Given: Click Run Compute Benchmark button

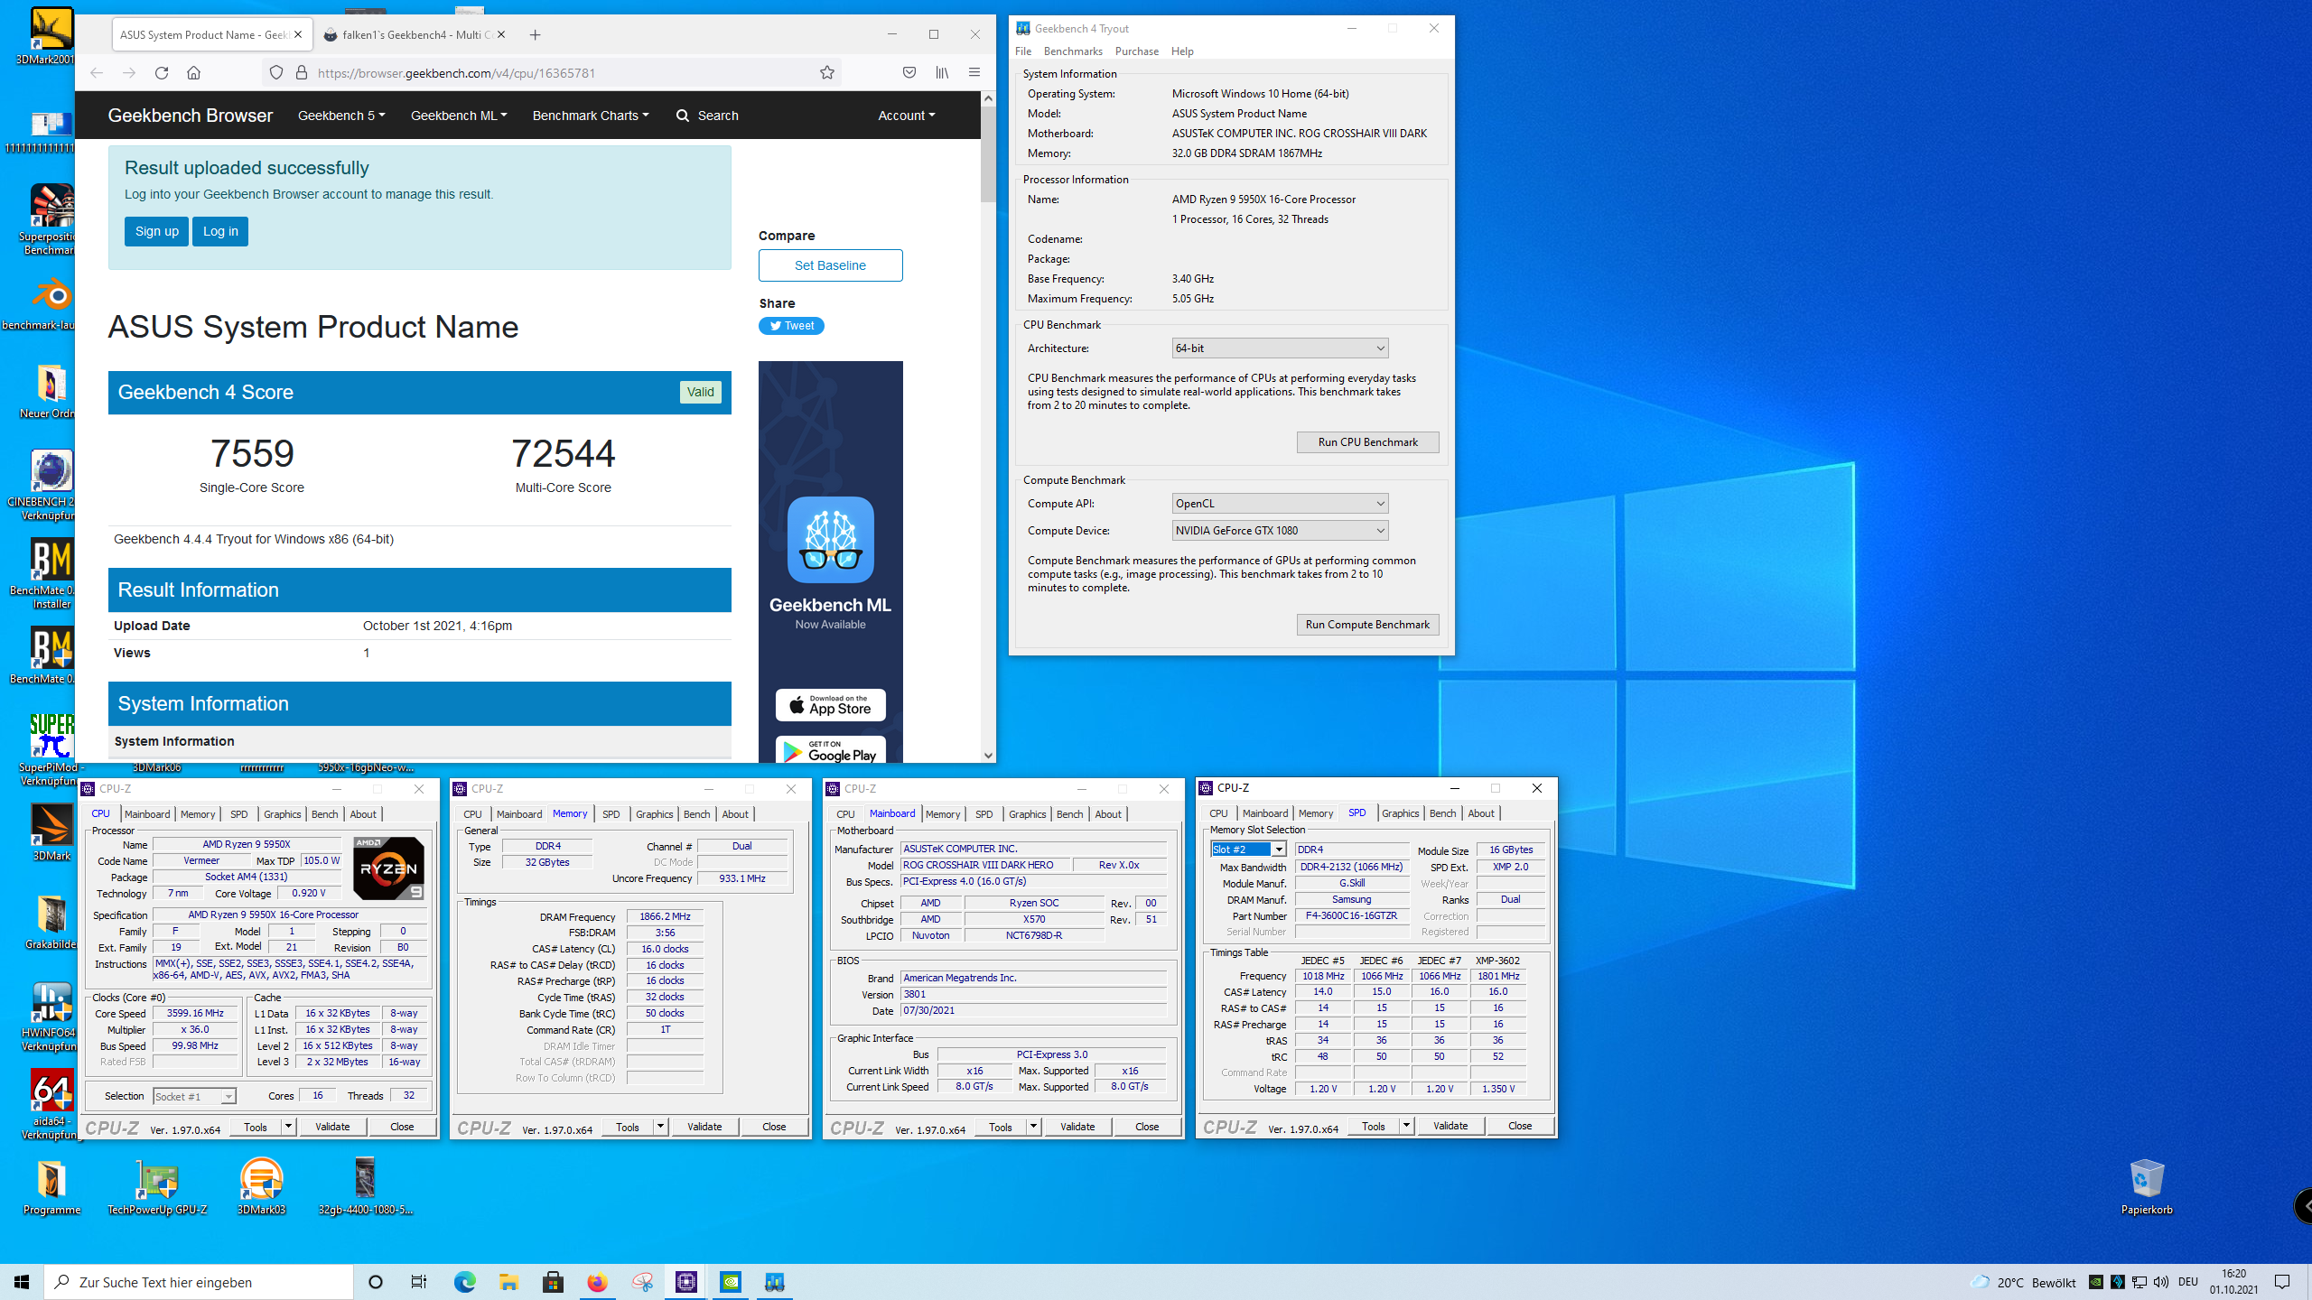Looking at the screenshot, I should click(x=1367, y=625).
